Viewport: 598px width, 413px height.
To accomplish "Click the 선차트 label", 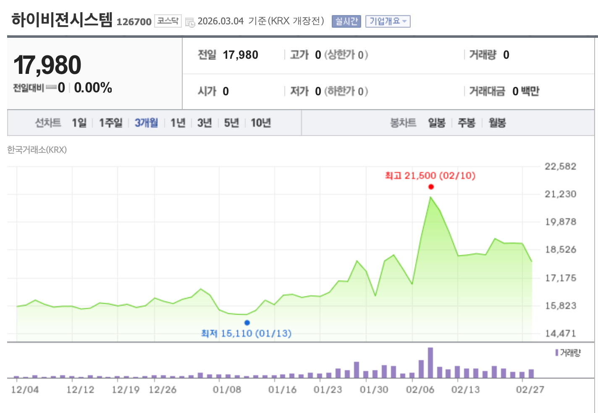I will point(48,123).
